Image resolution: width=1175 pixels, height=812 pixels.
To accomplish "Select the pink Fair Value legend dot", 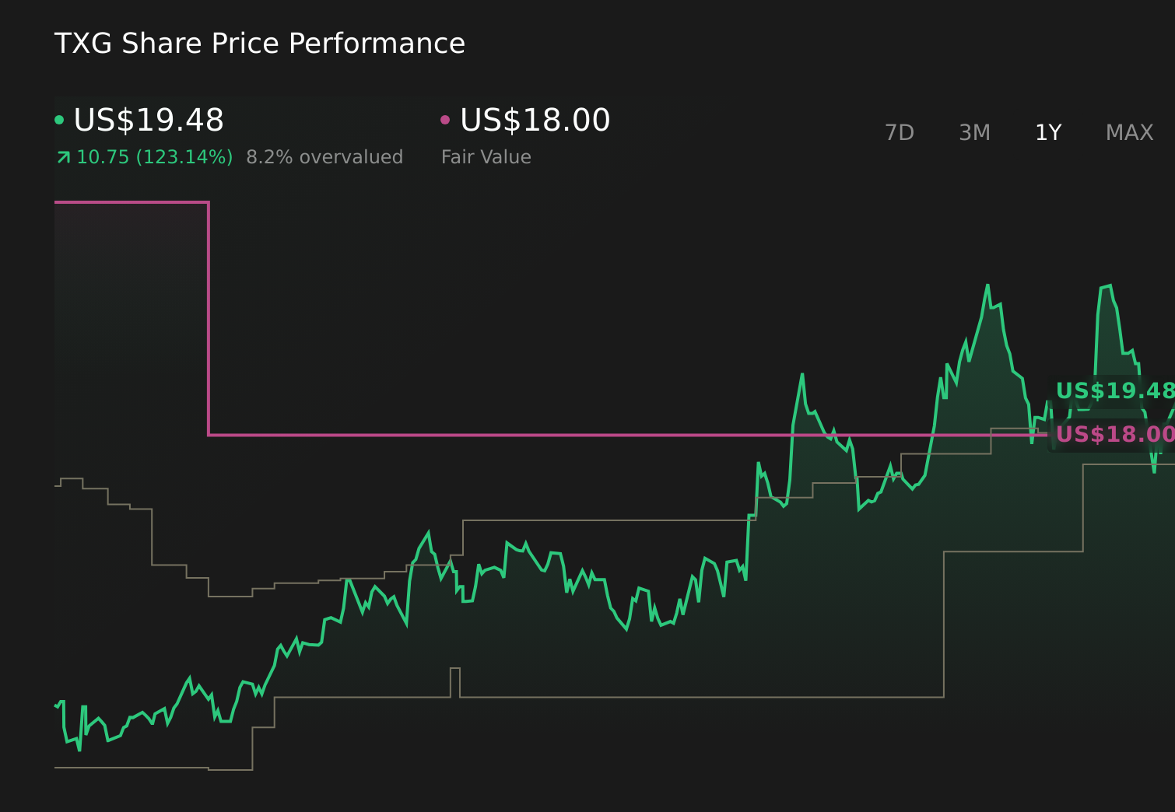I will pyautogui.click(x=444, y=118).
